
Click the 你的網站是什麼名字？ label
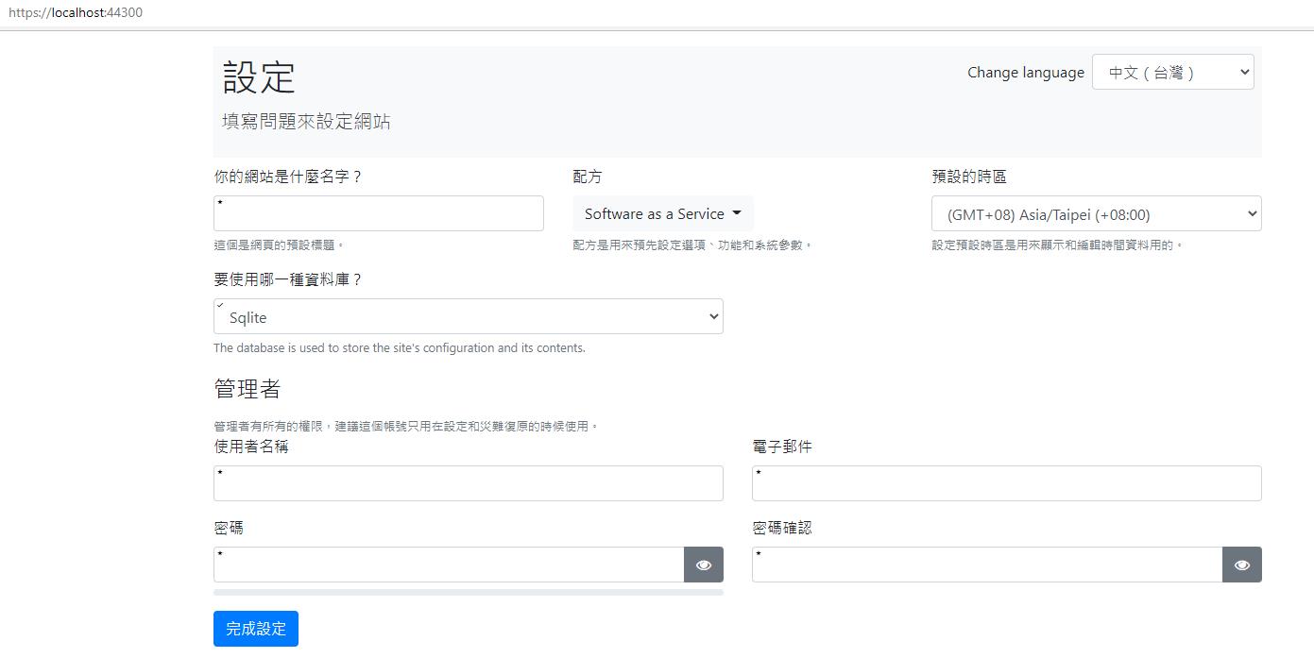point(288,177)
